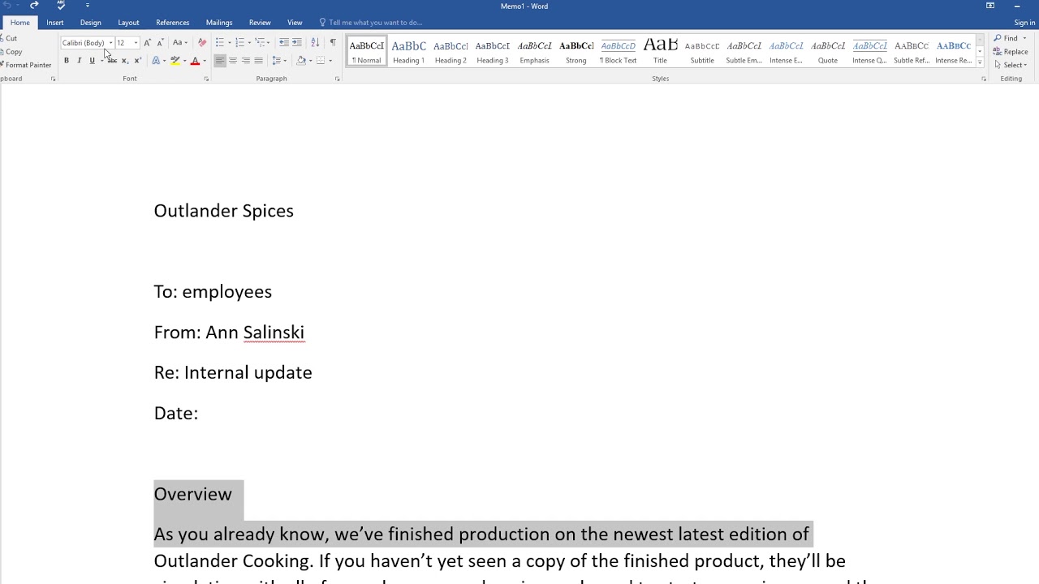Open the Mailings tab
Viewport: 1039px width, 584px height.
click(219, 23)
